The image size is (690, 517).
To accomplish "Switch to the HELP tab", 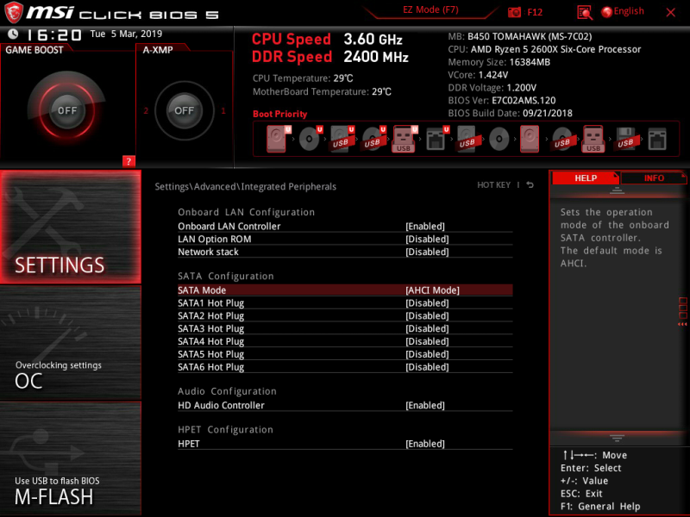I will tap(586, 178).
